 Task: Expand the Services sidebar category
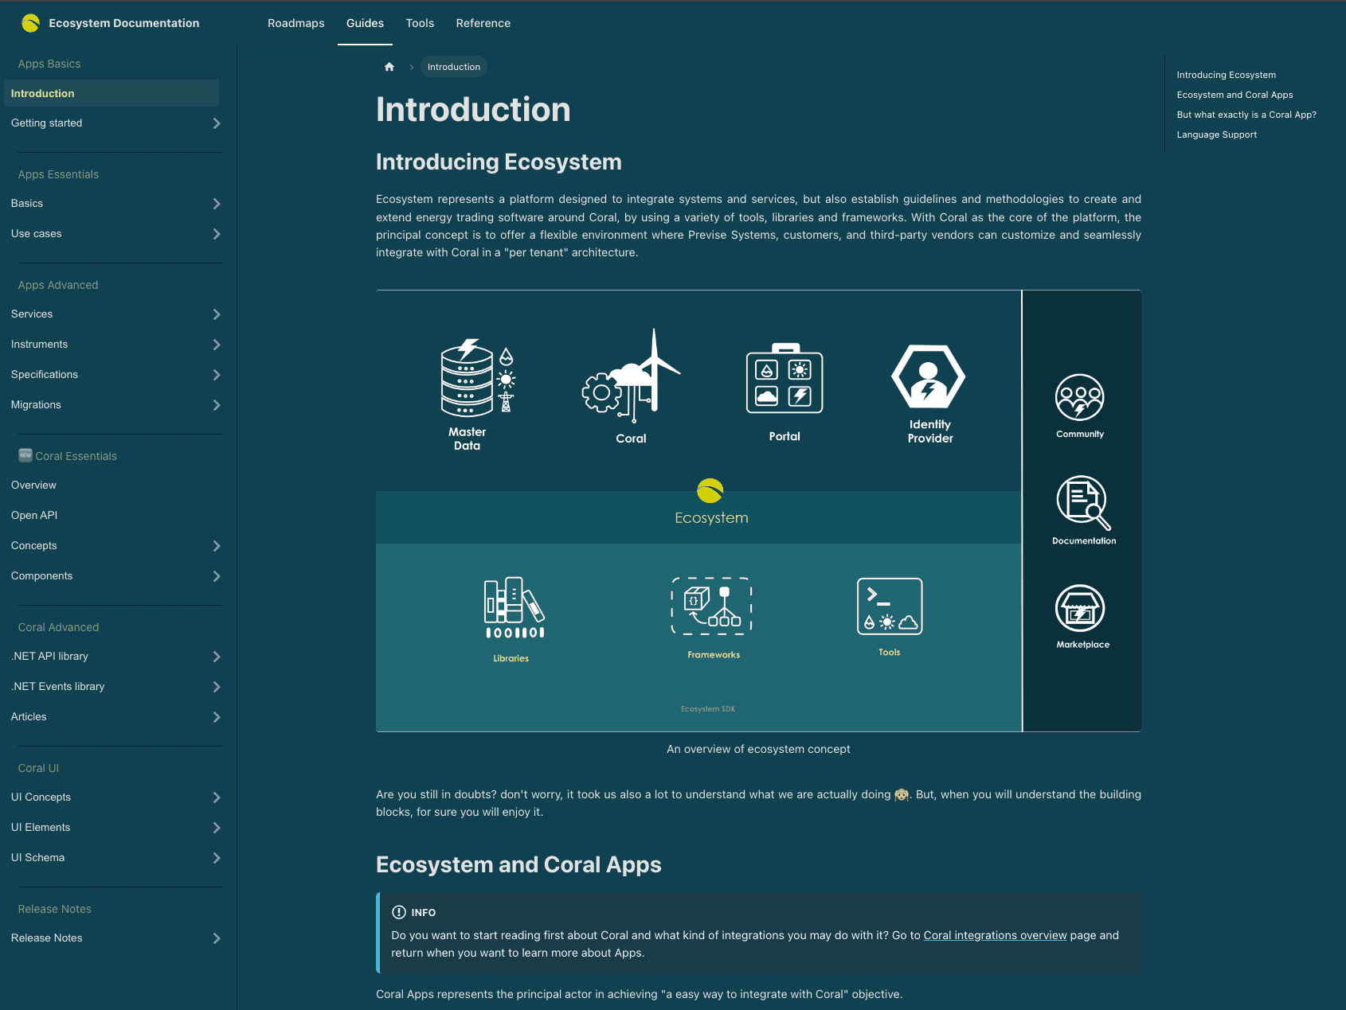pos(217,314)
